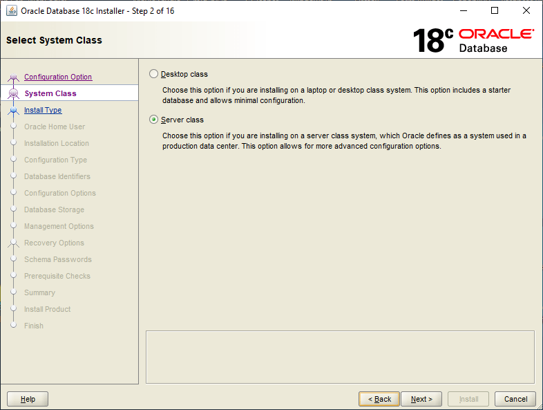Click the Configuration Options step text
The image size is (543, 410).
tap(60, 194)
